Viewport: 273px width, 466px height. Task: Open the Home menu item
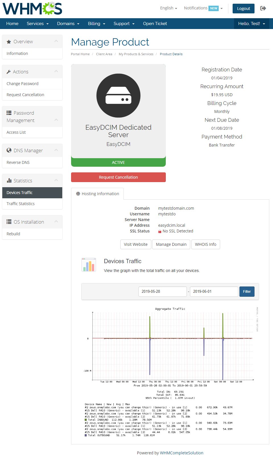[12, 24]
